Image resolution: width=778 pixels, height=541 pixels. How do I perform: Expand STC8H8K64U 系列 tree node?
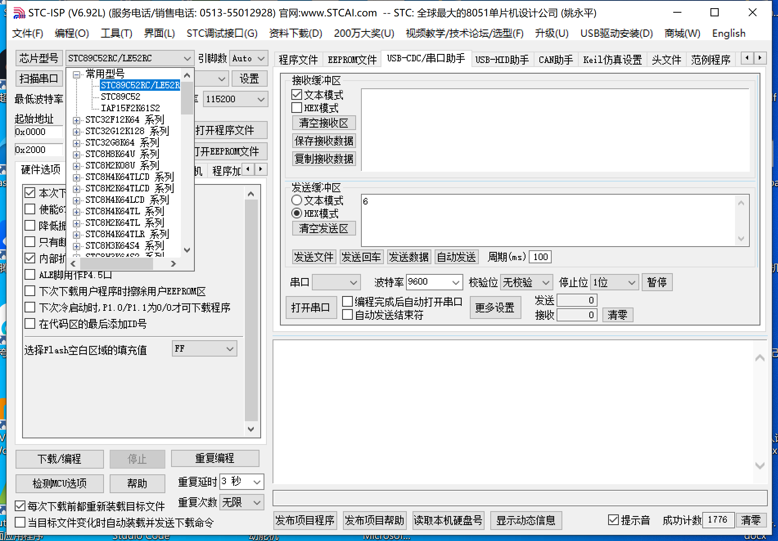[x=77, y=155]
